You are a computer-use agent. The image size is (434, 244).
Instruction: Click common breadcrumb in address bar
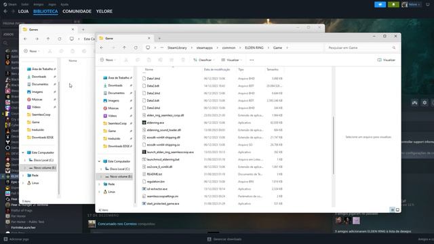coord(229,48)
